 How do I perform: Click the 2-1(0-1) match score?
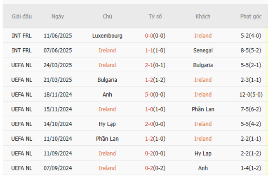(155, 65)
